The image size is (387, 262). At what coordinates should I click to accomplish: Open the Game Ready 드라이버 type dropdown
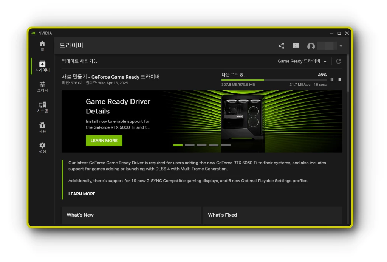tap(302, 61)
